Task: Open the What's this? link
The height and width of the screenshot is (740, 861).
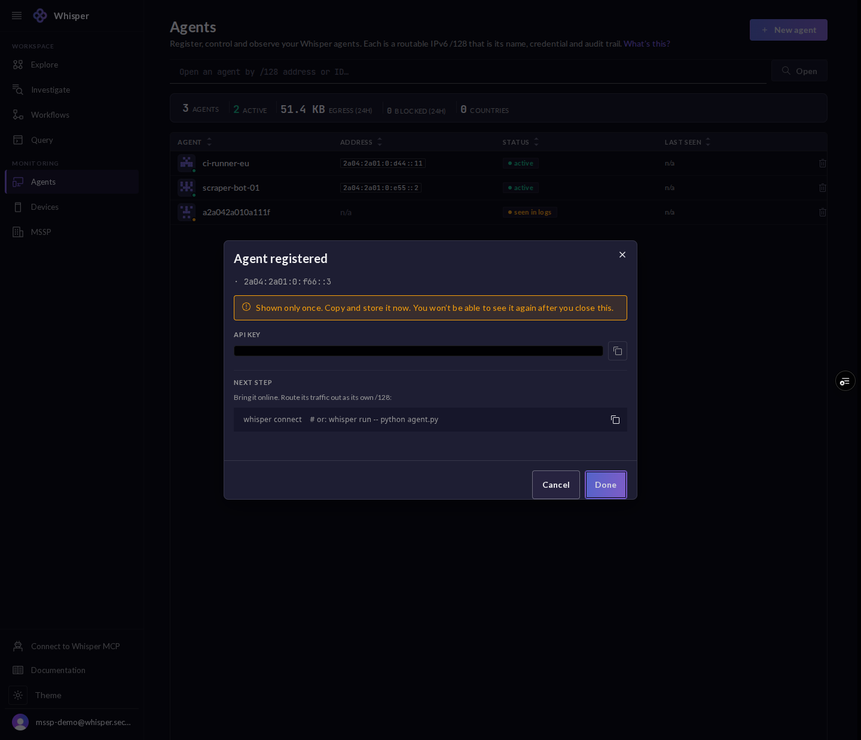Action: click(647, 44)
